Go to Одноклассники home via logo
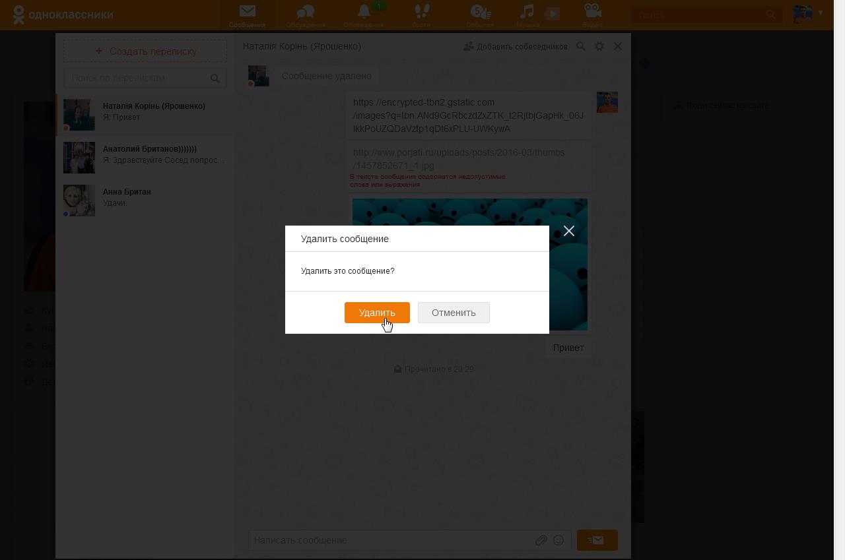The height and width of the screenshot is (560, 845). point(63,15)
